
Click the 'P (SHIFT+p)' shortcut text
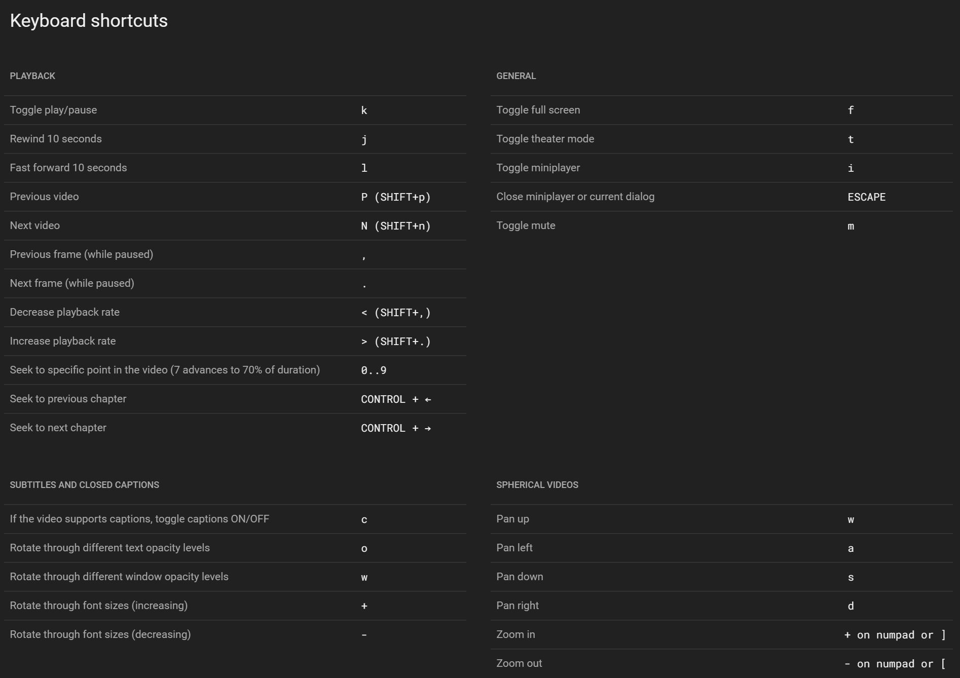396,197
